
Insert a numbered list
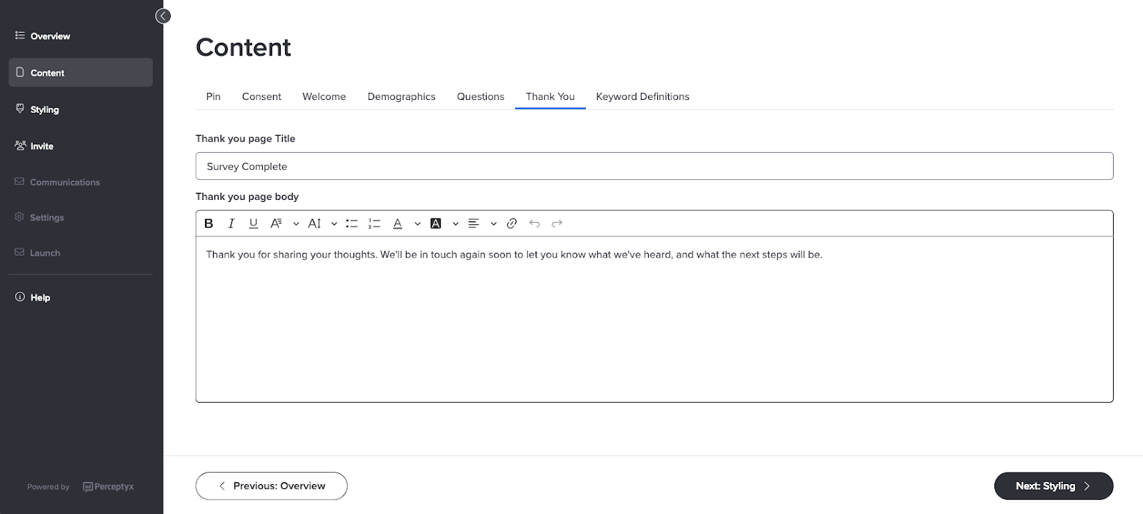pyautogui.click(x=374, y=223)
